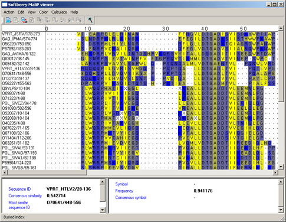Select sequence O56227/455-563
286x222 pixels.
(x=17, y=83)
